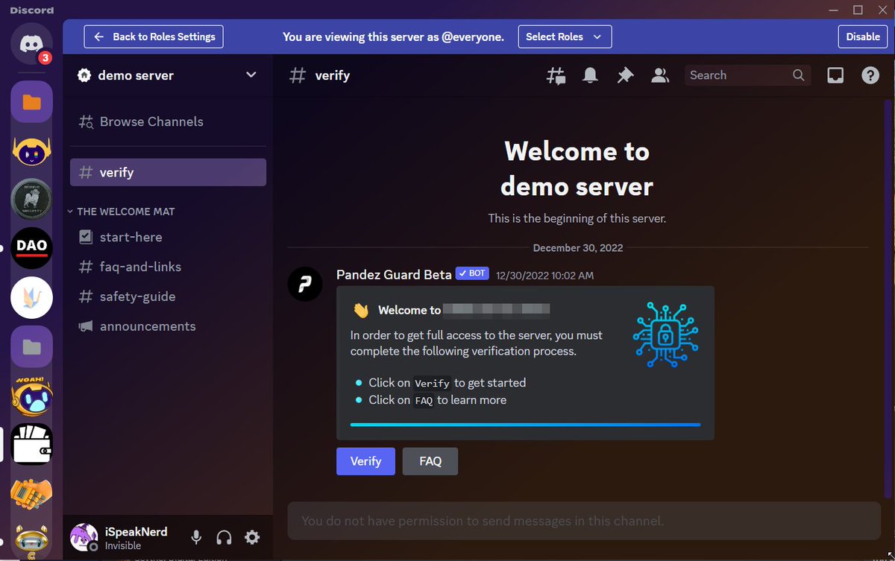This screenshot has width=895, height=561.
Task: Expand the demo server name menu
Action: pyautogui.click(x=168, y=75)
